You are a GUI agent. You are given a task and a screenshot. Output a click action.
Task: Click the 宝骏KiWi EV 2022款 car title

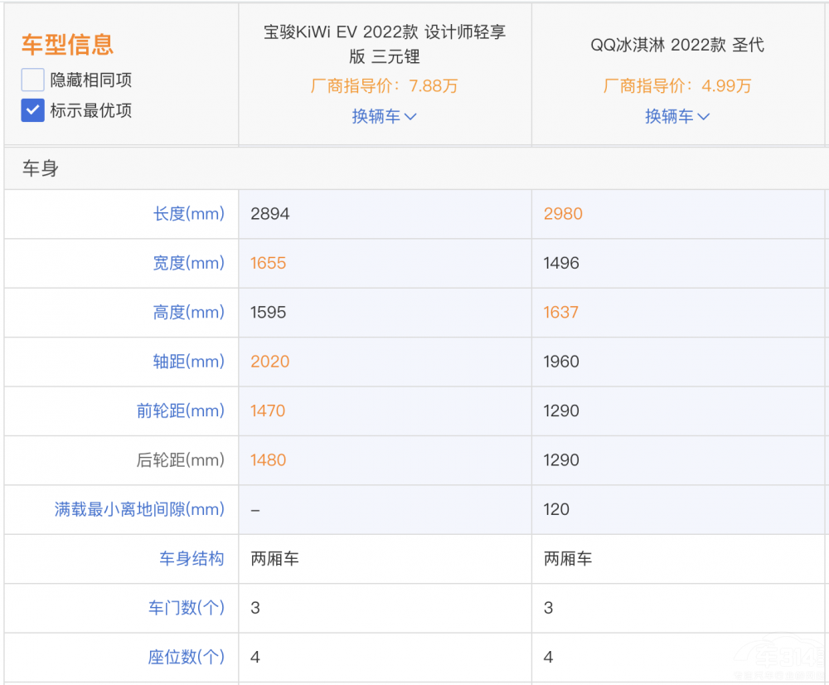click(385, 44)
